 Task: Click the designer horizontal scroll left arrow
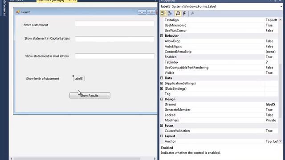(x=11, y=159)
